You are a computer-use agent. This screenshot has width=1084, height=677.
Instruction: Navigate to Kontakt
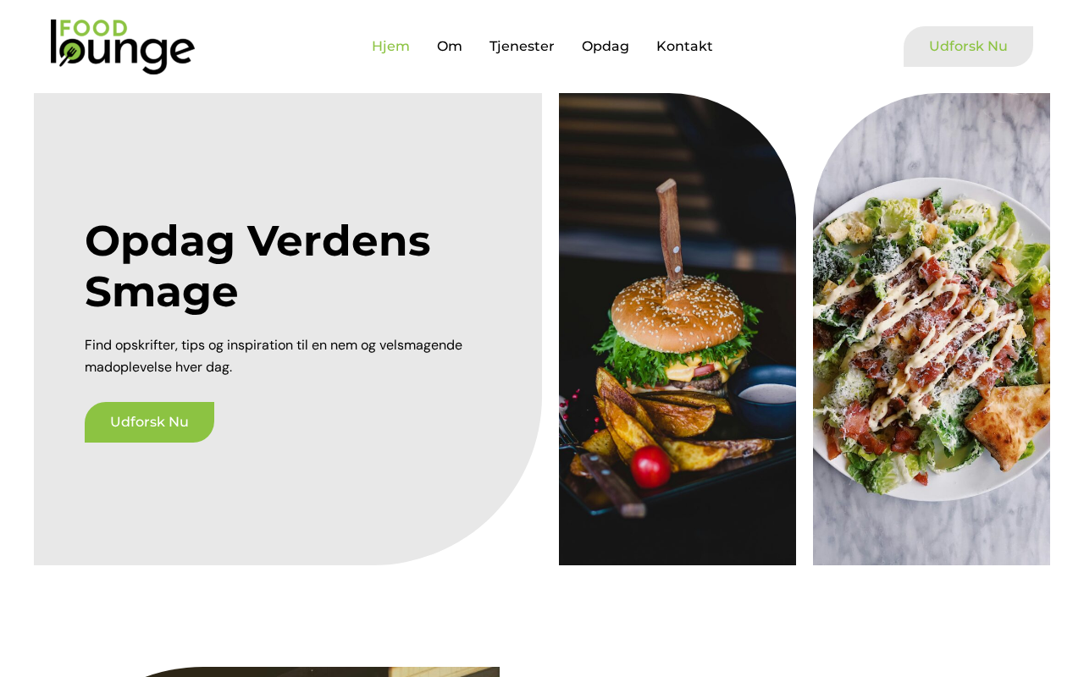point(684,47)
